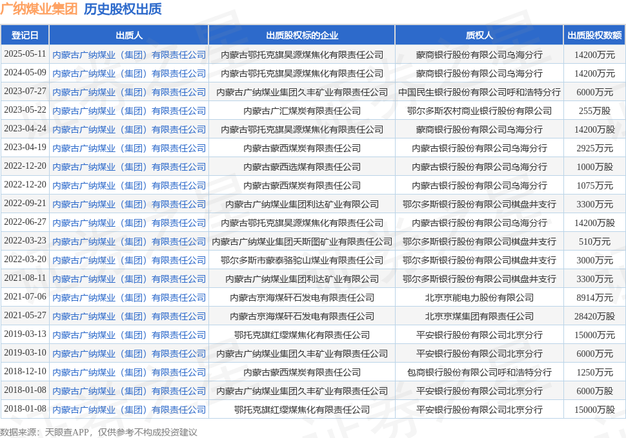The width and height of the screenshot is (626, 438).
Task: Select pledgee 包商银行股份有限公司呼和浩特分行
Action: pyautogui.click(x=479, y=372)
